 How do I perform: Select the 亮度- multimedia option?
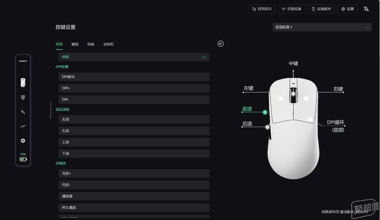click(x=134, y=185)
